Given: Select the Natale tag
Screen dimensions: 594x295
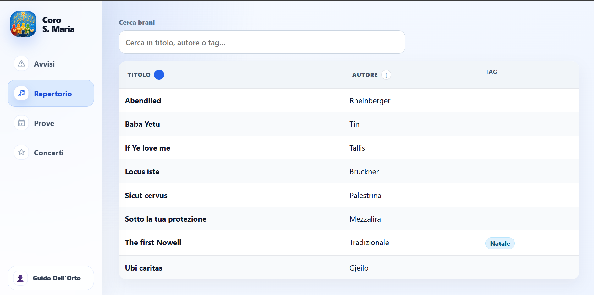Looking at the screenshot, I should coord(500,244).
